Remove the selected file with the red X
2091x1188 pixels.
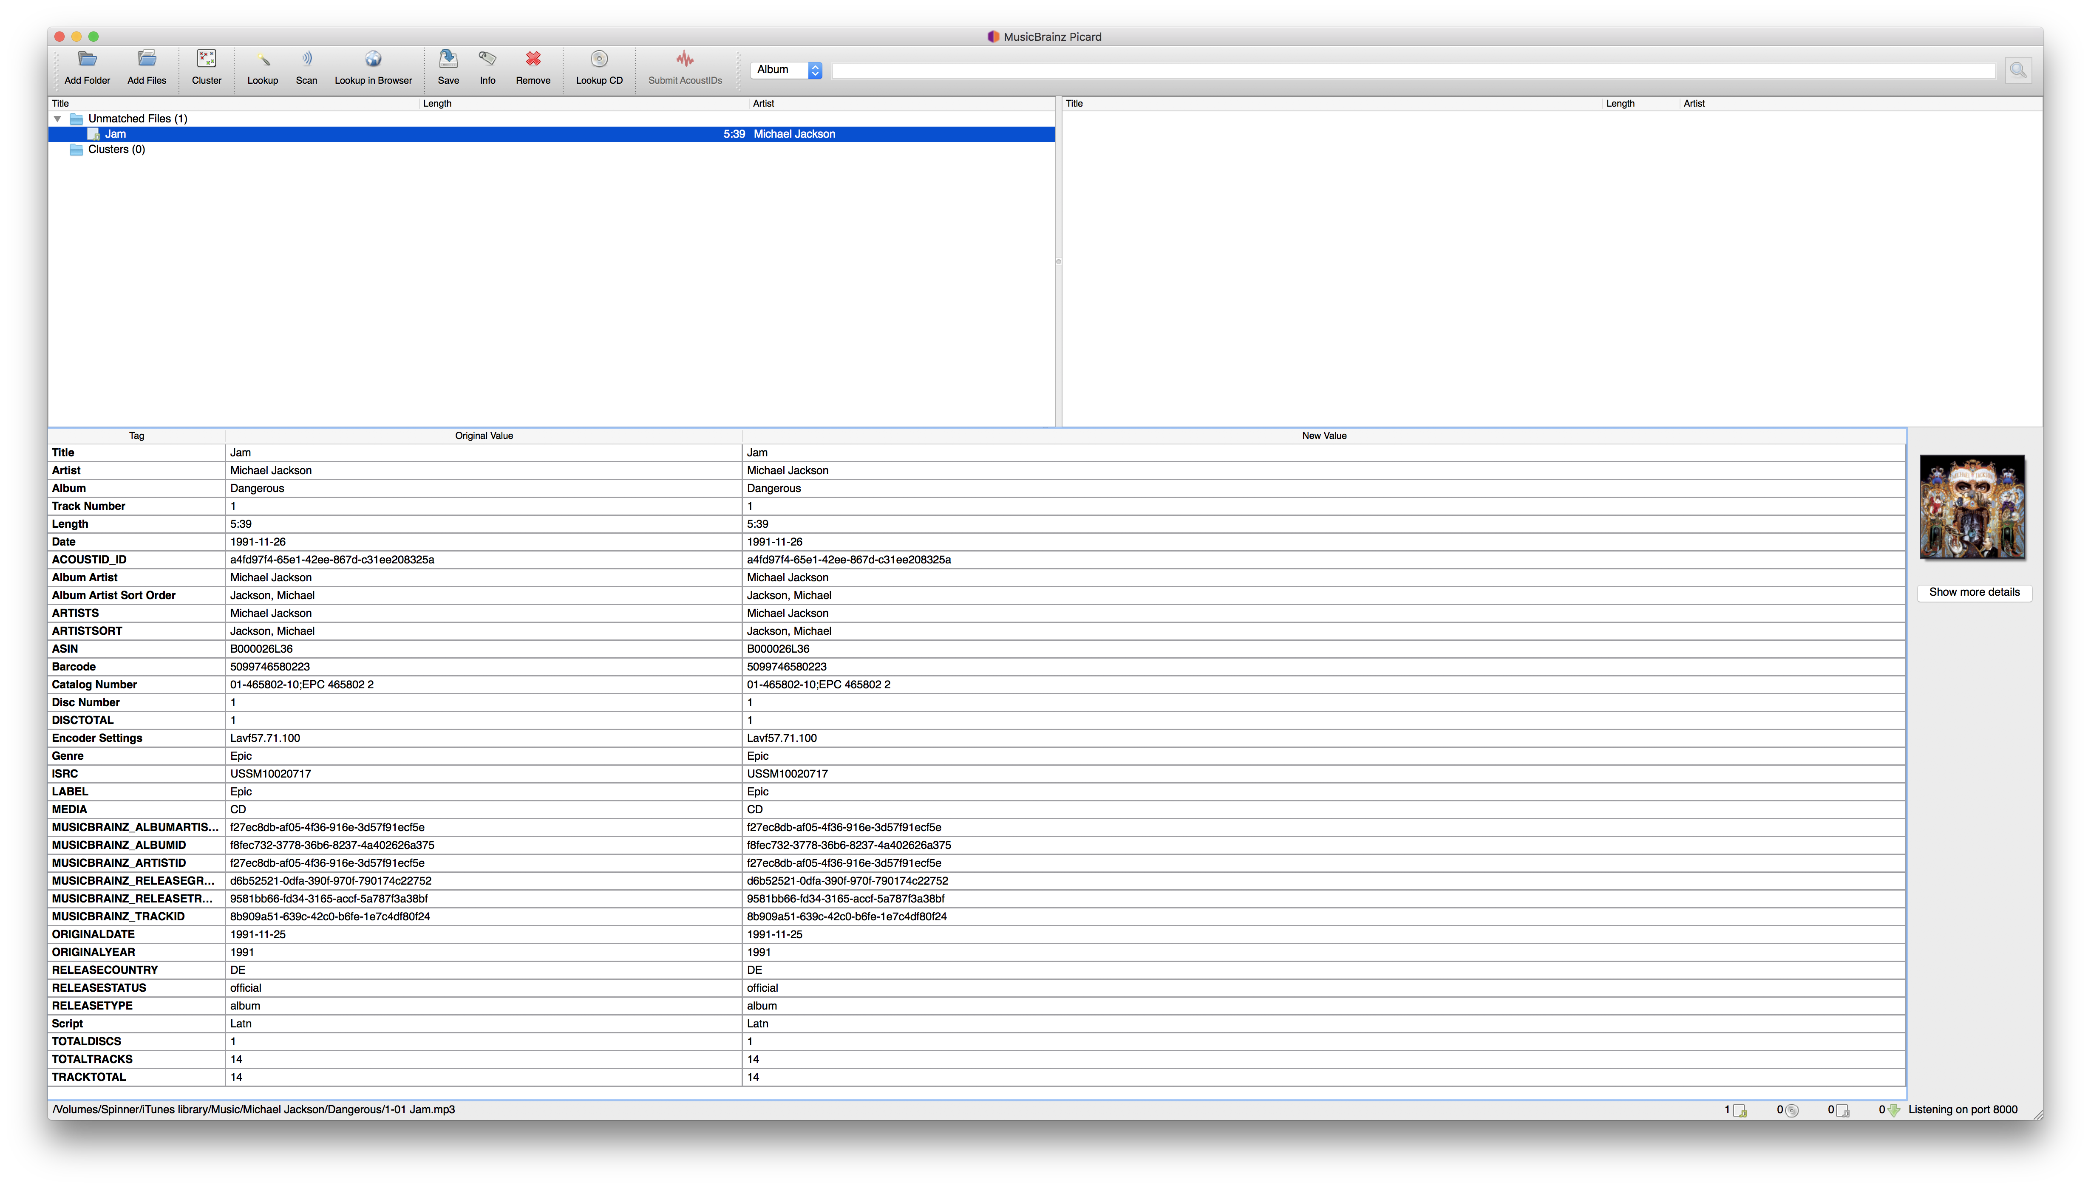point(533,59)
